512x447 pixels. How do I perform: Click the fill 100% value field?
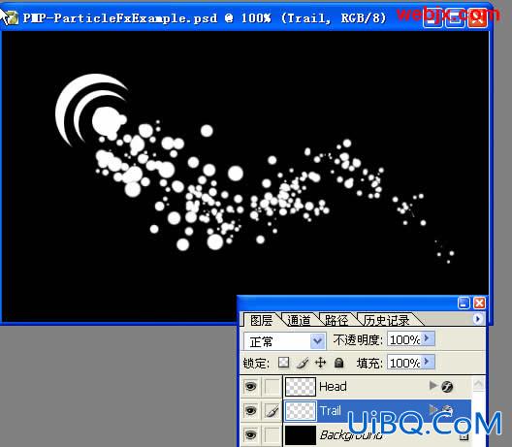[405, 363]
